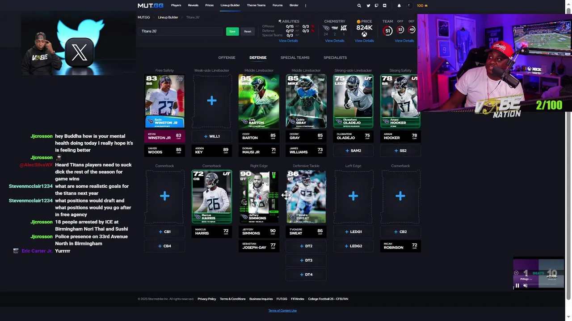Select Cody Barton card

pyautogui.click(x=259, y=101)
